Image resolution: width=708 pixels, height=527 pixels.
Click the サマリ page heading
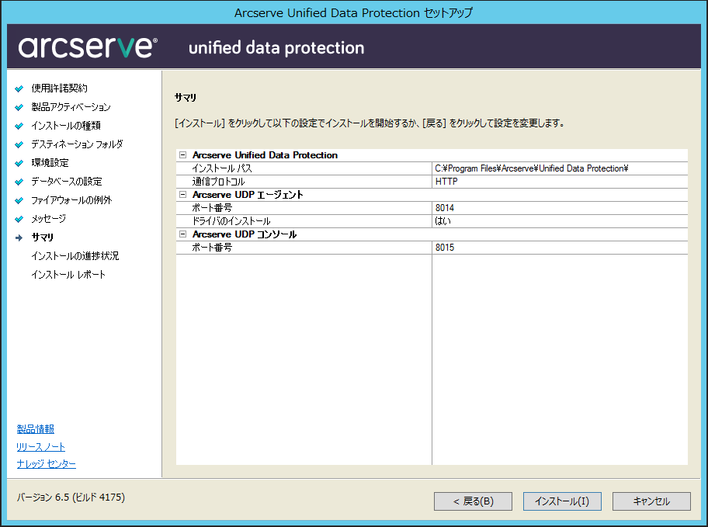point(186,98)
